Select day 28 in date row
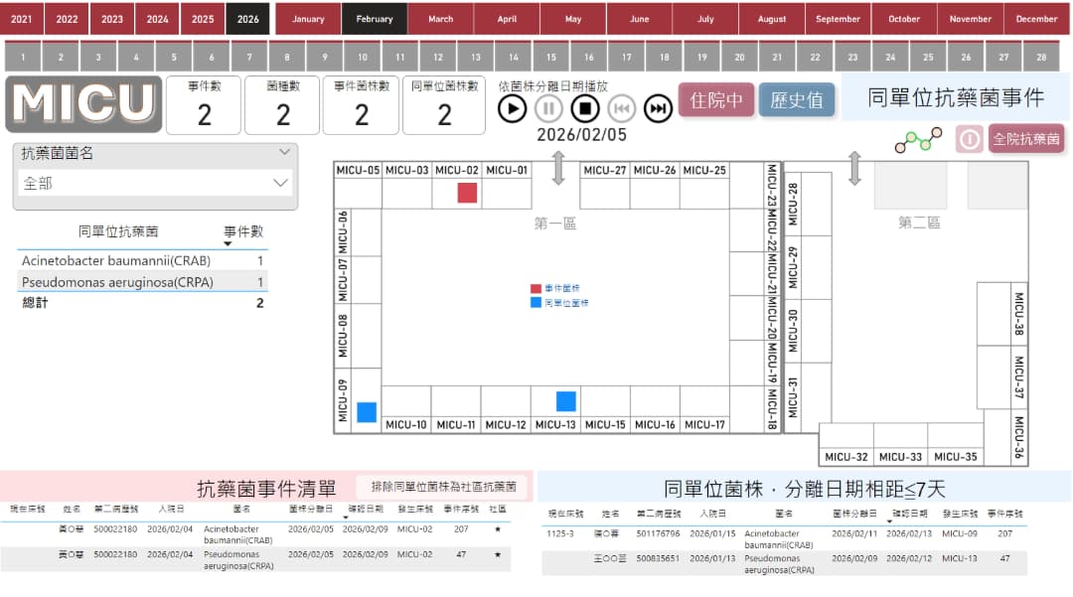Viewport: 1073px width, 597px height. click(x=1041, y=57)
